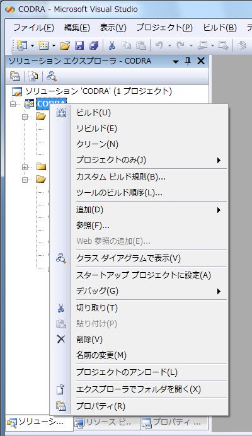Switch to the プロパティ manager tab
The image size is (252, 436).
[x=174, y=423]
